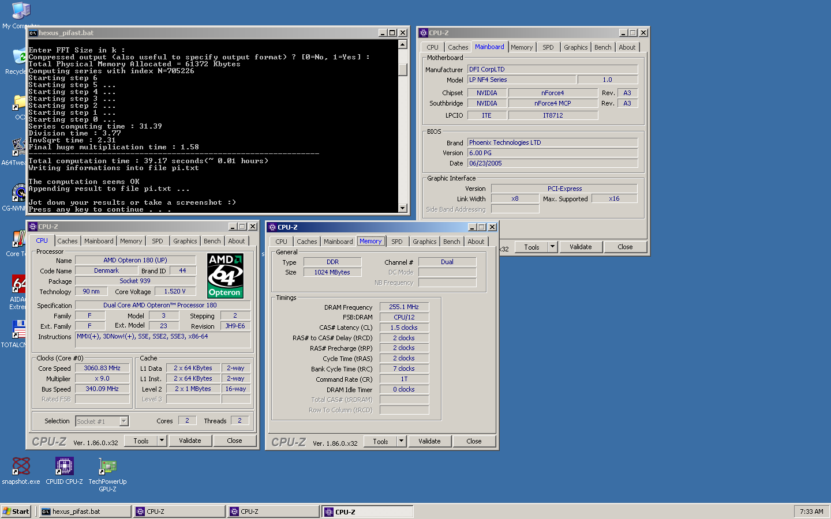Select Bench tab in Mainboard window
831x519 pixels.
coord(603,47)
